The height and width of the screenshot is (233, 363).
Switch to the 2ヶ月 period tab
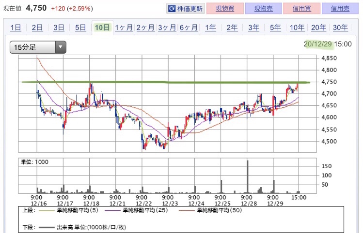coord(145,28)
